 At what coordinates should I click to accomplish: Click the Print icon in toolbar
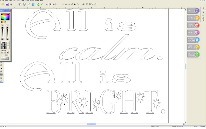tap(24, 4)
